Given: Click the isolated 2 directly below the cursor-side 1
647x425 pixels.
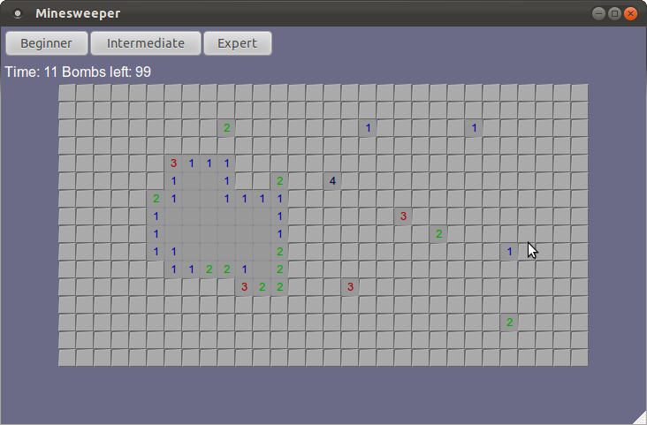Looking at the screenshot, I should pos(510,322).
